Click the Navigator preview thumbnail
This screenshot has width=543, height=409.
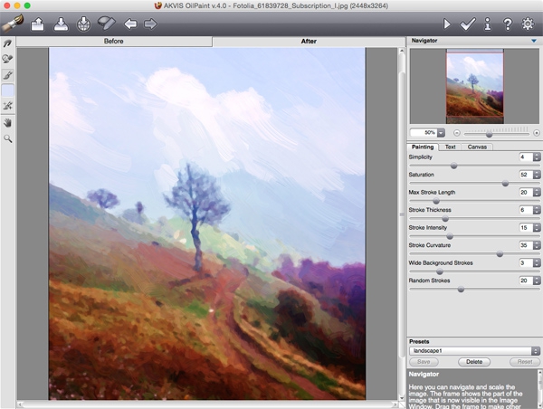[475, 86]
